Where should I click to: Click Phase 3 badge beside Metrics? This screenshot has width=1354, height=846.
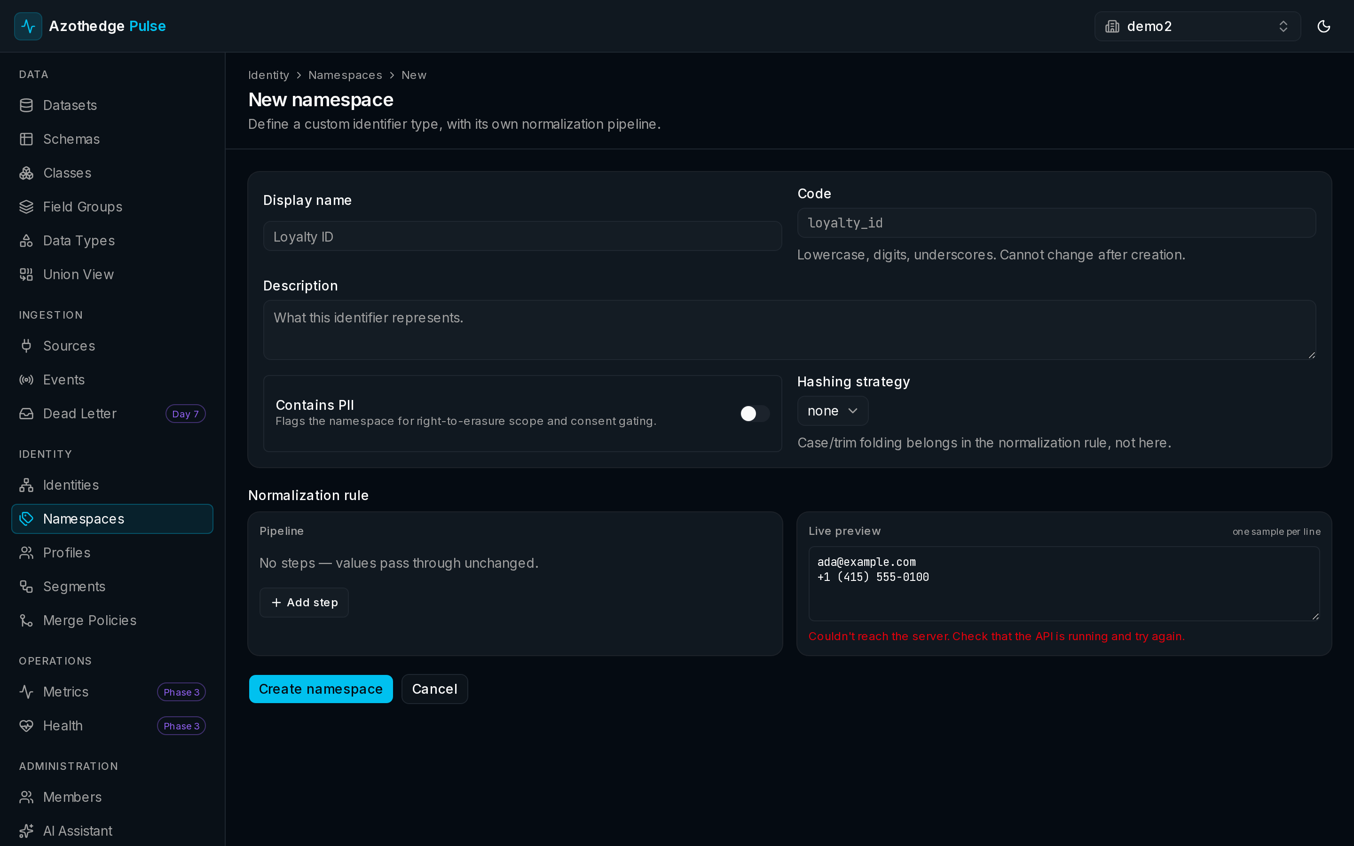[x=181, y=692]
